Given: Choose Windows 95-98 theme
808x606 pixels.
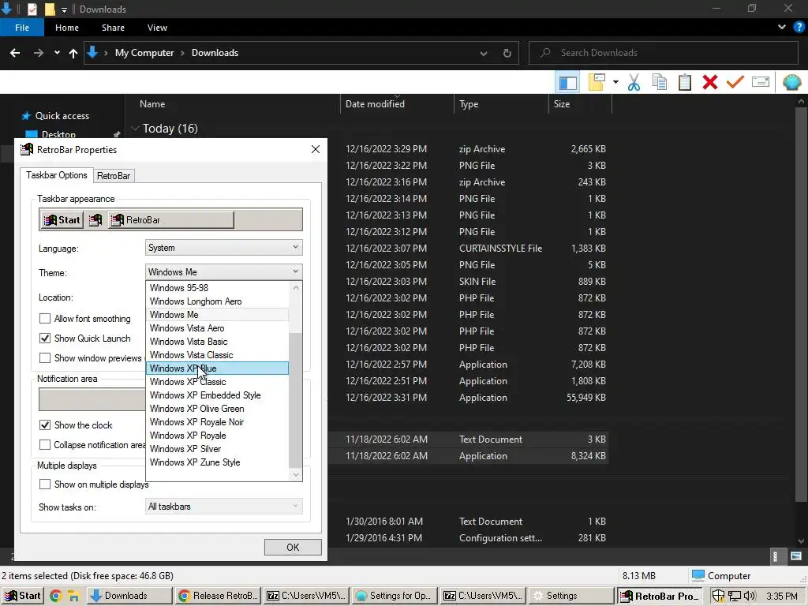Looking at the screenshot, I should point(218,287).
